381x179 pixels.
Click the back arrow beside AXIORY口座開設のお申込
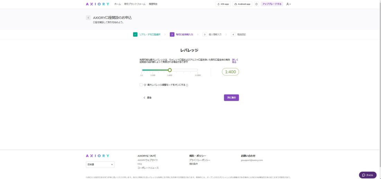pyautogui.click(x=88, y=18)
